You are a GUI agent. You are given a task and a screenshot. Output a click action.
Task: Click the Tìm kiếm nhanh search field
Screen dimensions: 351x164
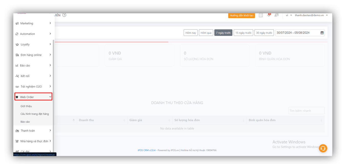[306, 111]
